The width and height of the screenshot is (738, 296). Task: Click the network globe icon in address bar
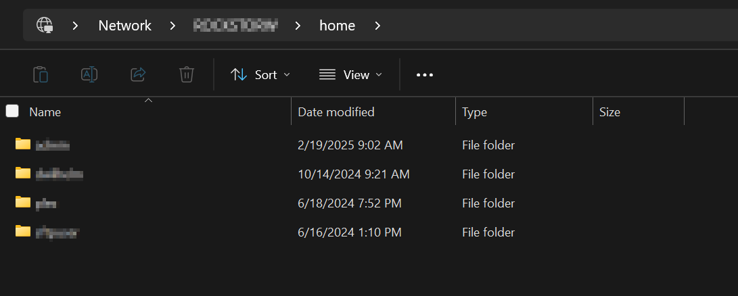click(45, 26)
